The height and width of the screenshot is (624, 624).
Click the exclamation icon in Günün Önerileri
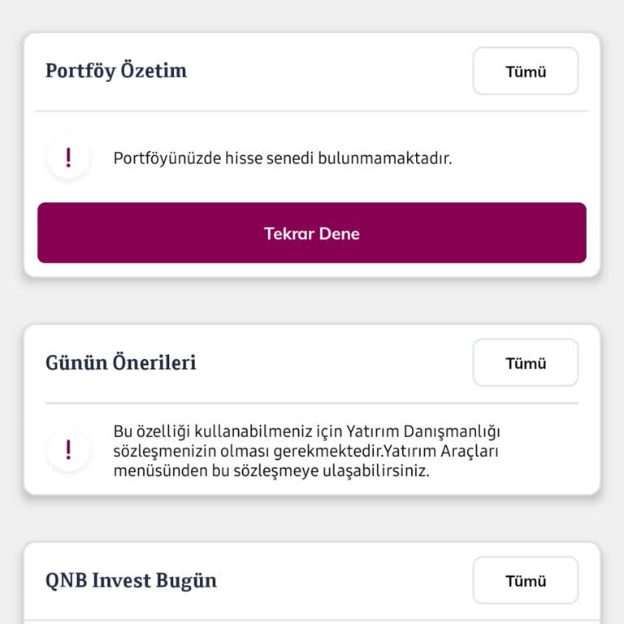(68, 449)
